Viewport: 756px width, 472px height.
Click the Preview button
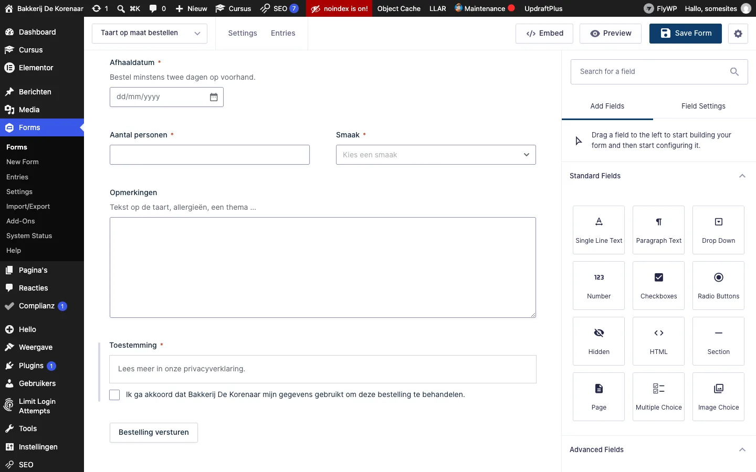click(610, 34)
